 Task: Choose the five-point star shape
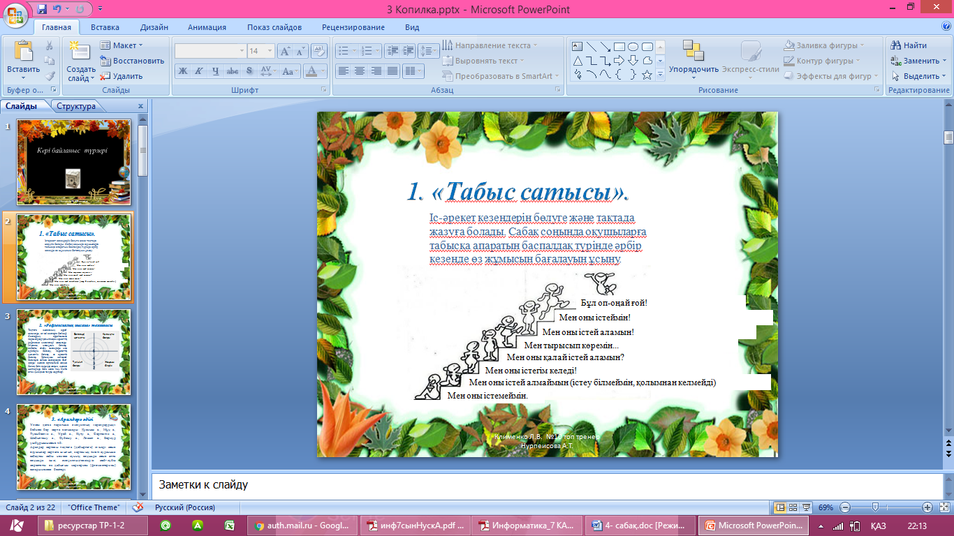[x=647, y=75]
